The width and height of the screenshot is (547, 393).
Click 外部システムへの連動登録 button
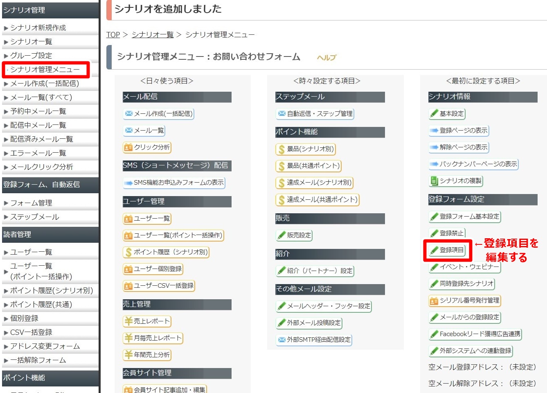[470, 351]
